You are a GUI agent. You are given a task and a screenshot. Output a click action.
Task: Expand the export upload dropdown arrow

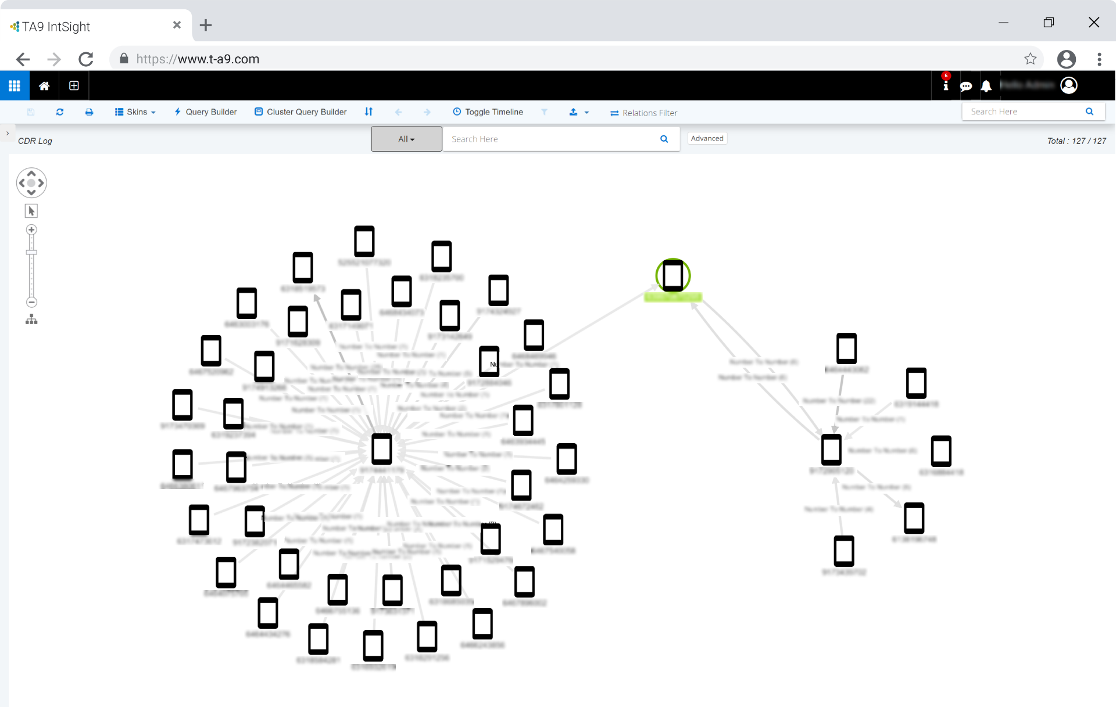pyautogui.click(x=586, y=112)
